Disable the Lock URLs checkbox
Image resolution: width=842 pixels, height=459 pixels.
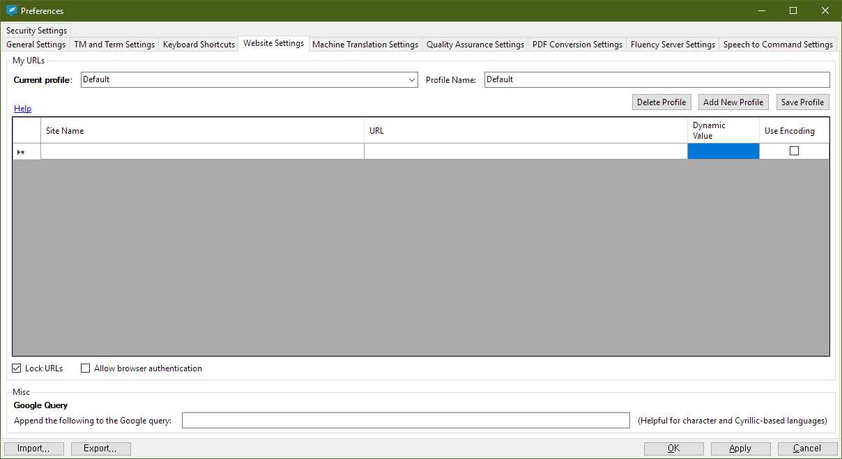point(17,368)
